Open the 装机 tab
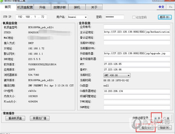 point(77,7)
